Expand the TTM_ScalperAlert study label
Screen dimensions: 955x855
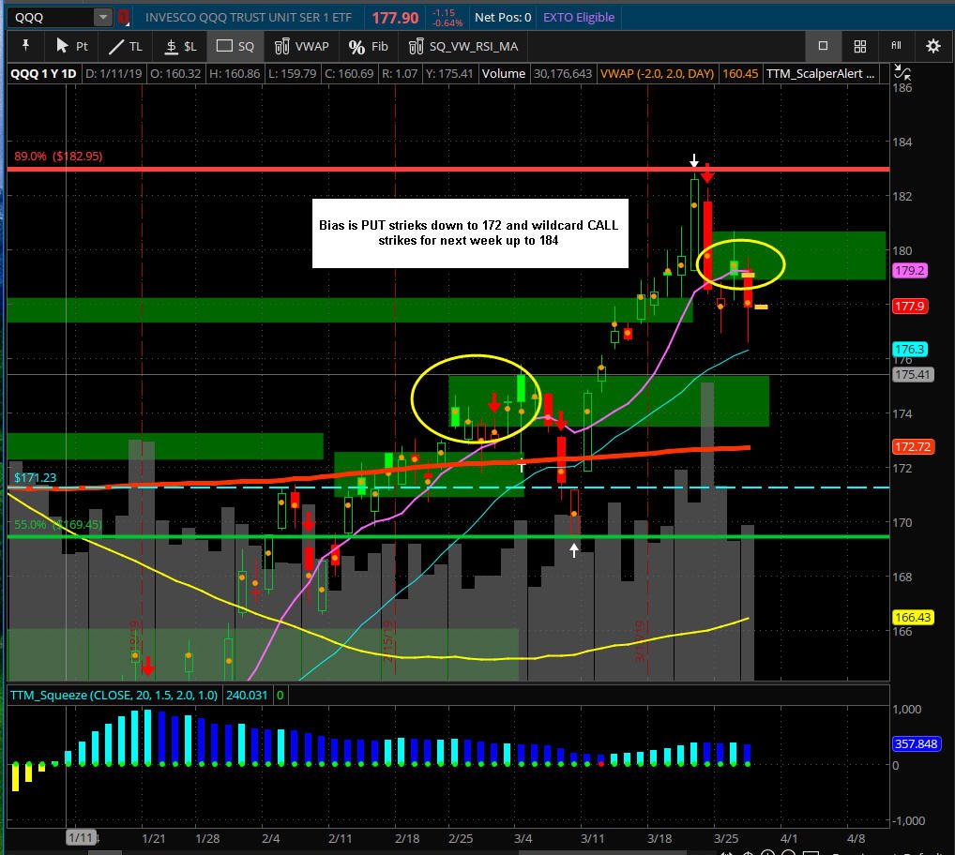click(x=820, y=74)
